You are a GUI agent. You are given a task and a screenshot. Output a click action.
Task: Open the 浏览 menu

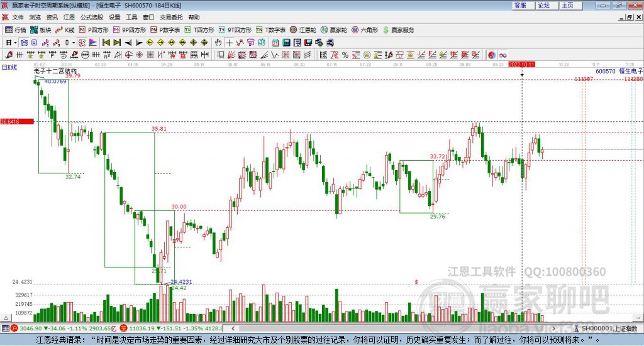(x=35, y=17)
